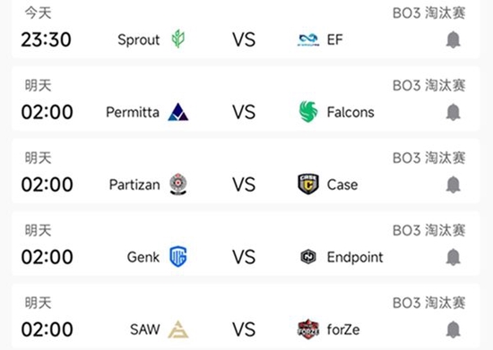This screenshot has width=493, height=350.
Task: Click the forZe red logo
Action: 308,329
